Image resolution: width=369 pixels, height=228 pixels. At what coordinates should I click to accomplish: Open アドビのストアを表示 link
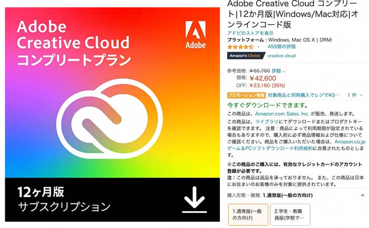[250, 33]
